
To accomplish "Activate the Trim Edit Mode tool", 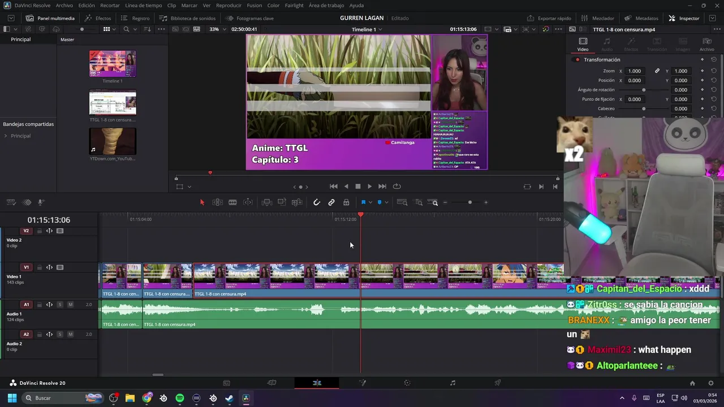I will 217,202.
